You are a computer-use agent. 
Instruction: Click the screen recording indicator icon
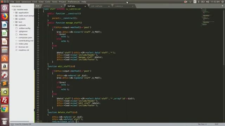(x=186, y=2)
